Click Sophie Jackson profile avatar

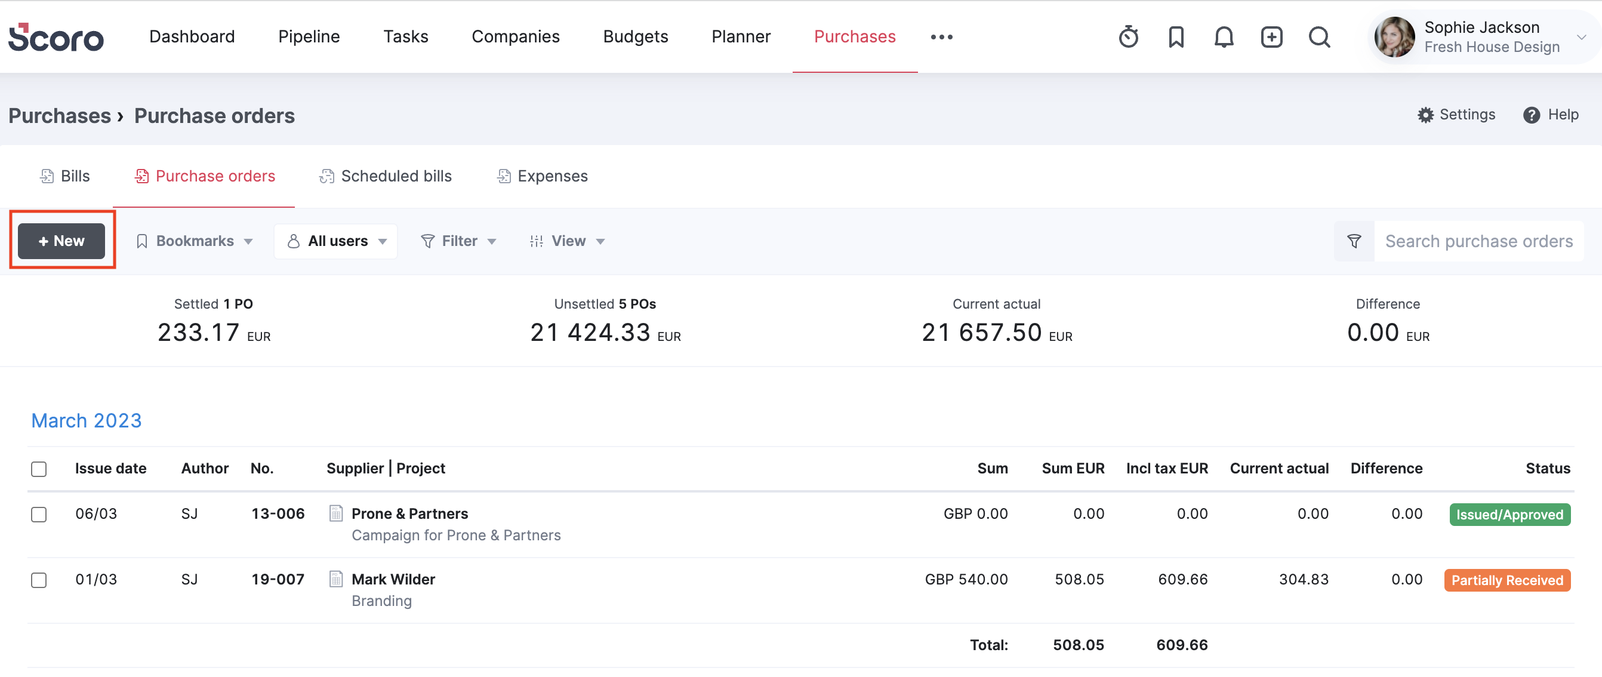[x=1394, y=36]
